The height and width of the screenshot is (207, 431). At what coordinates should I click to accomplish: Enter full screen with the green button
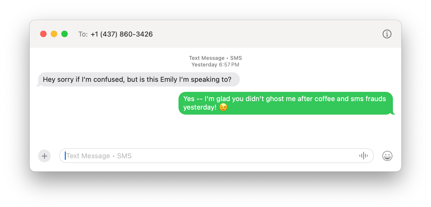(65, 34)
